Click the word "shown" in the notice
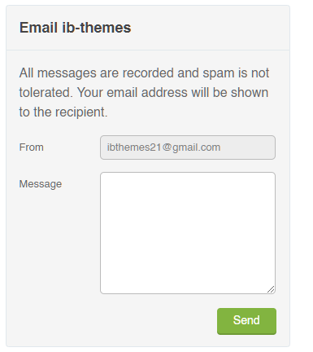The width and height of the screenshot is (313, 352). click(250, 92)
